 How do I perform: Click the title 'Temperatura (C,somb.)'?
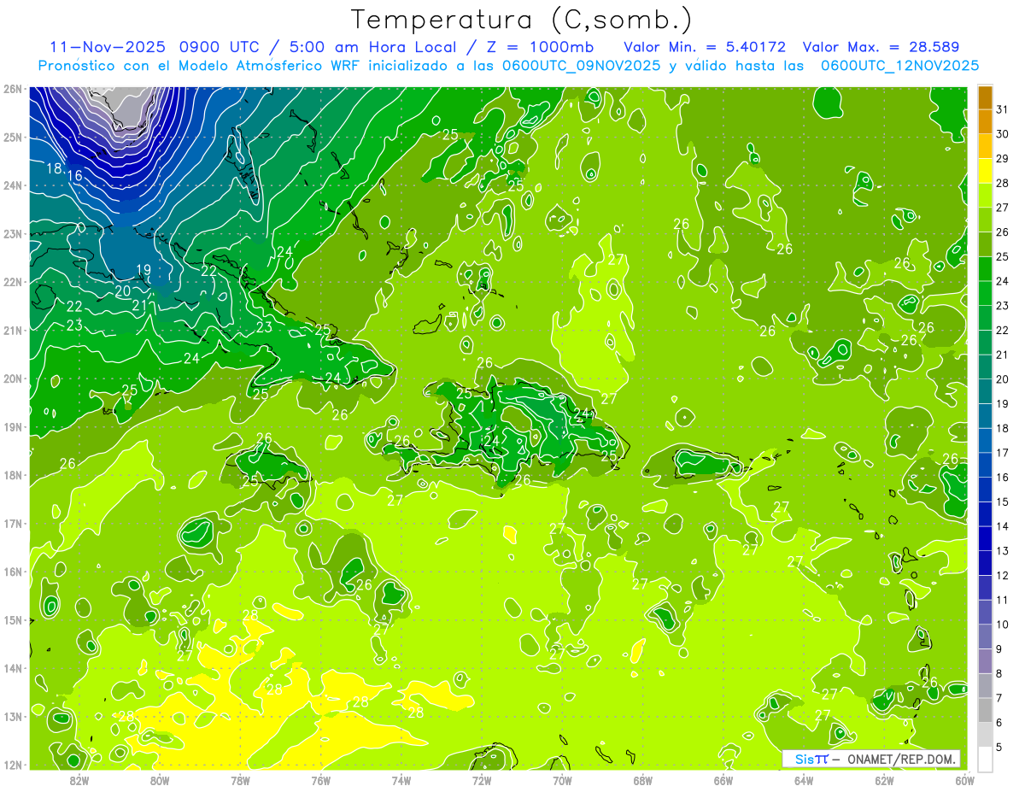(521, 21)
